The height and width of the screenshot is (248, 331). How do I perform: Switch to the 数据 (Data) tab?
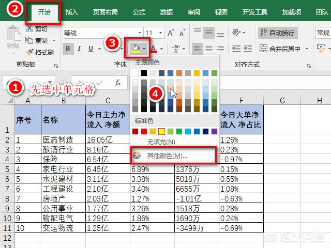[167, 12]
